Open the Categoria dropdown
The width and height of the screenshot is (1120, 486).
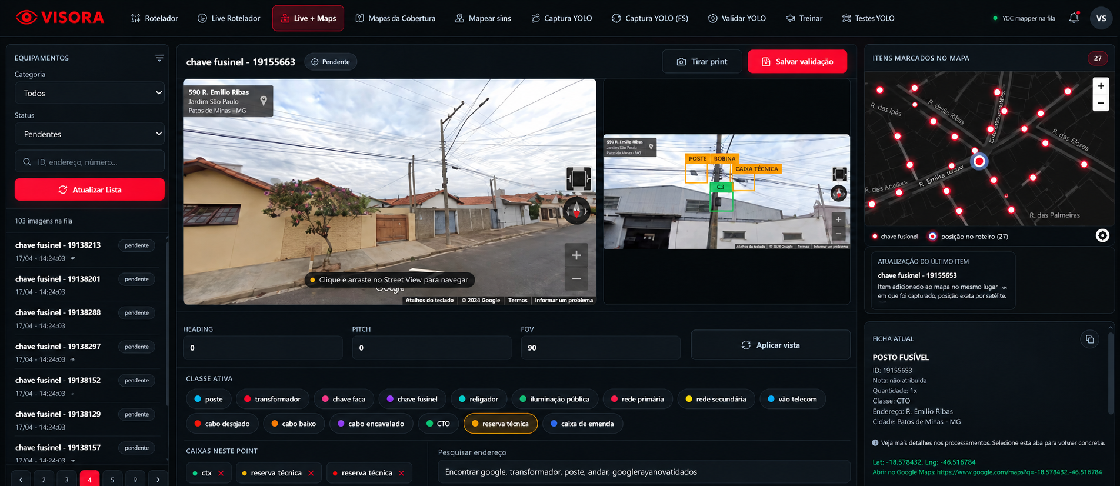coord(89,93)
